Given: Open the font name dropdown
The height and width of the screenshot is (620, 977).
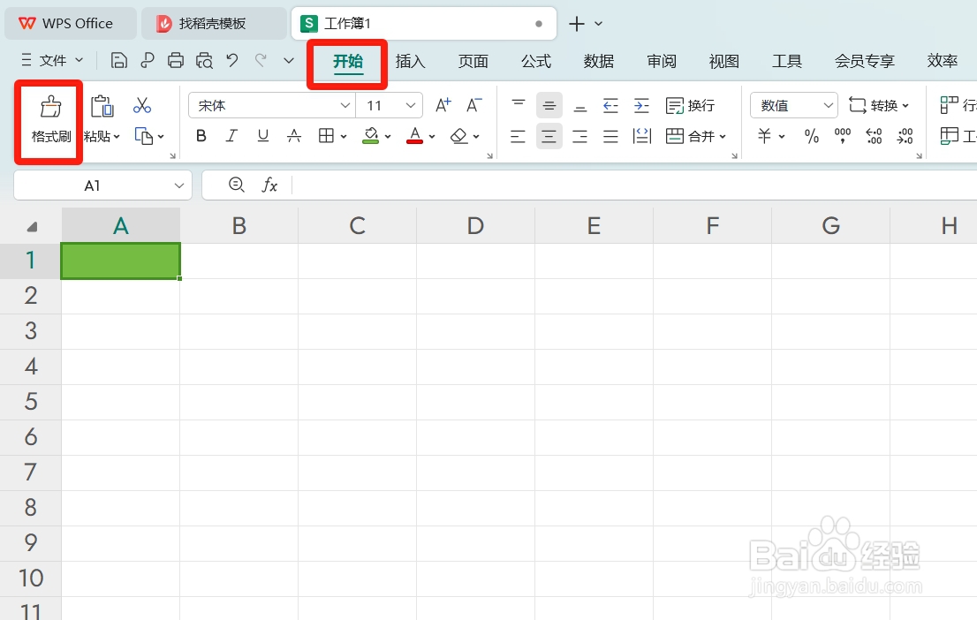Looking at the screenshot, I should click(344, 105).
